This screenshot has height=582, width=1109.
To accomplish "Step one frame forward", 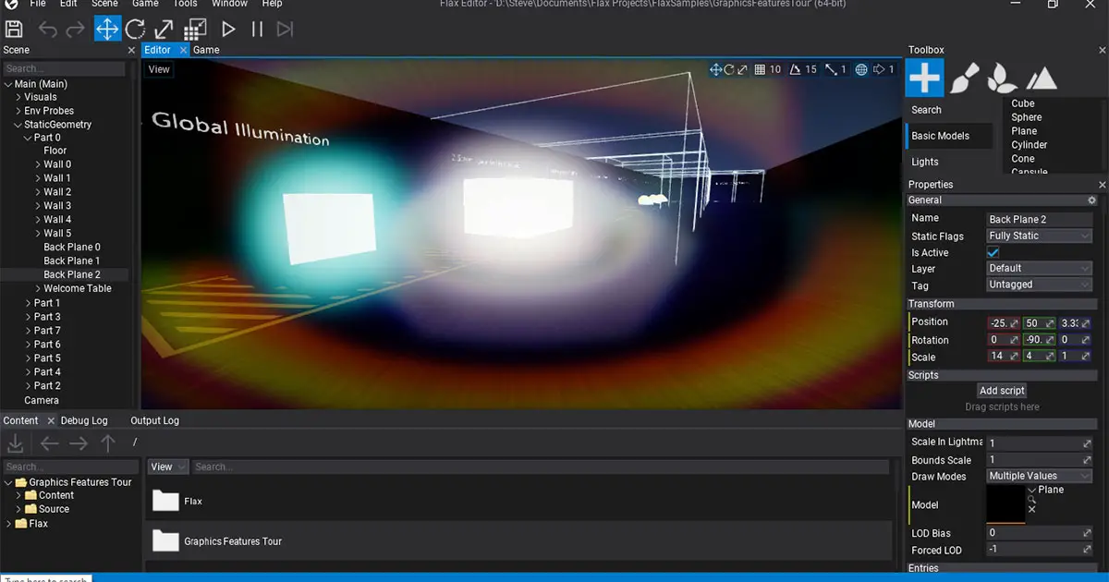I will click(286, 29).
